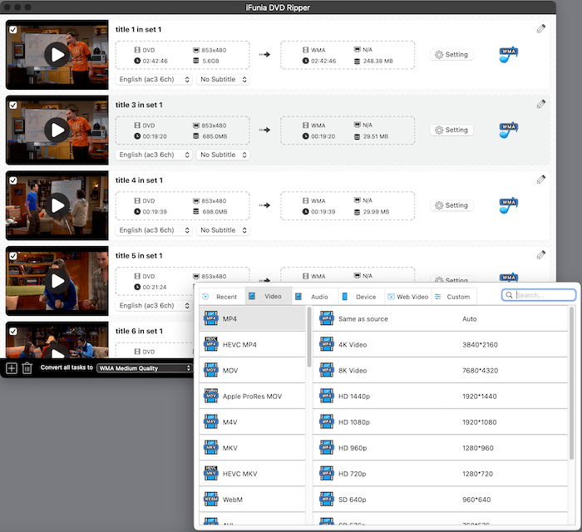Screen dimensions: 582x532
Task: Deselect the title 5 checkbox
Action: point(12,255)
